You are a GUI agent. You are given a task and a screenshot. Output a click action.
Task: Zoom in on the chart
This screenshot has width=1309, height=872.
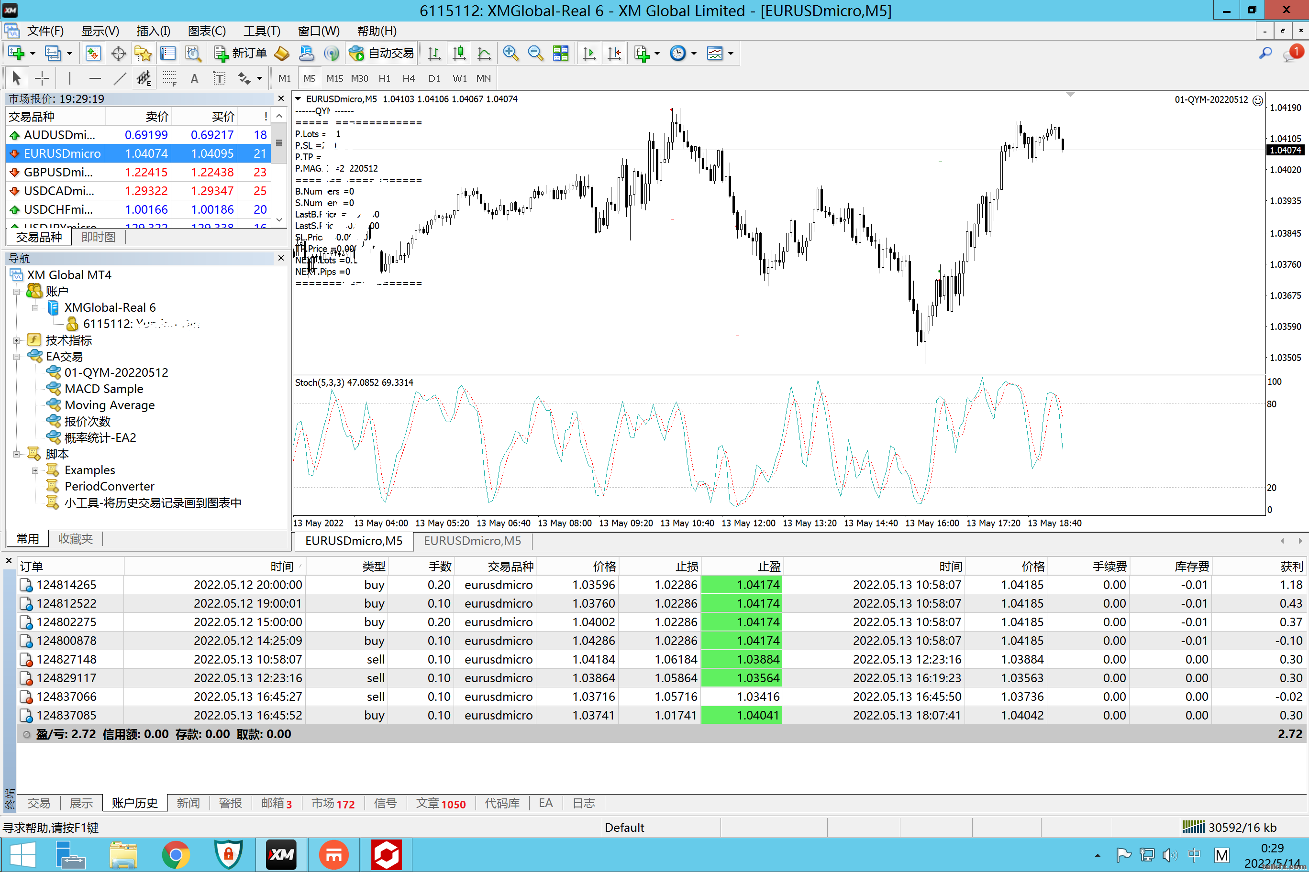[510, 54]
